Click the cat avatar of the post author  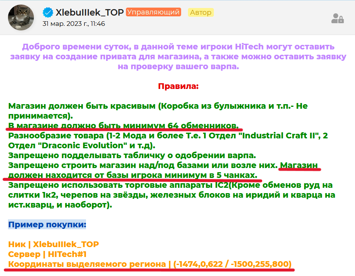click(x=21, y=17)
